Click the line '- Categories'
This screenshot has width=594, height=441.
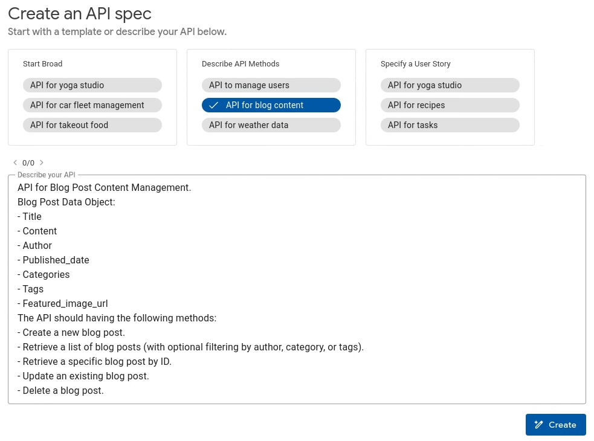click(x=44, y=274)
